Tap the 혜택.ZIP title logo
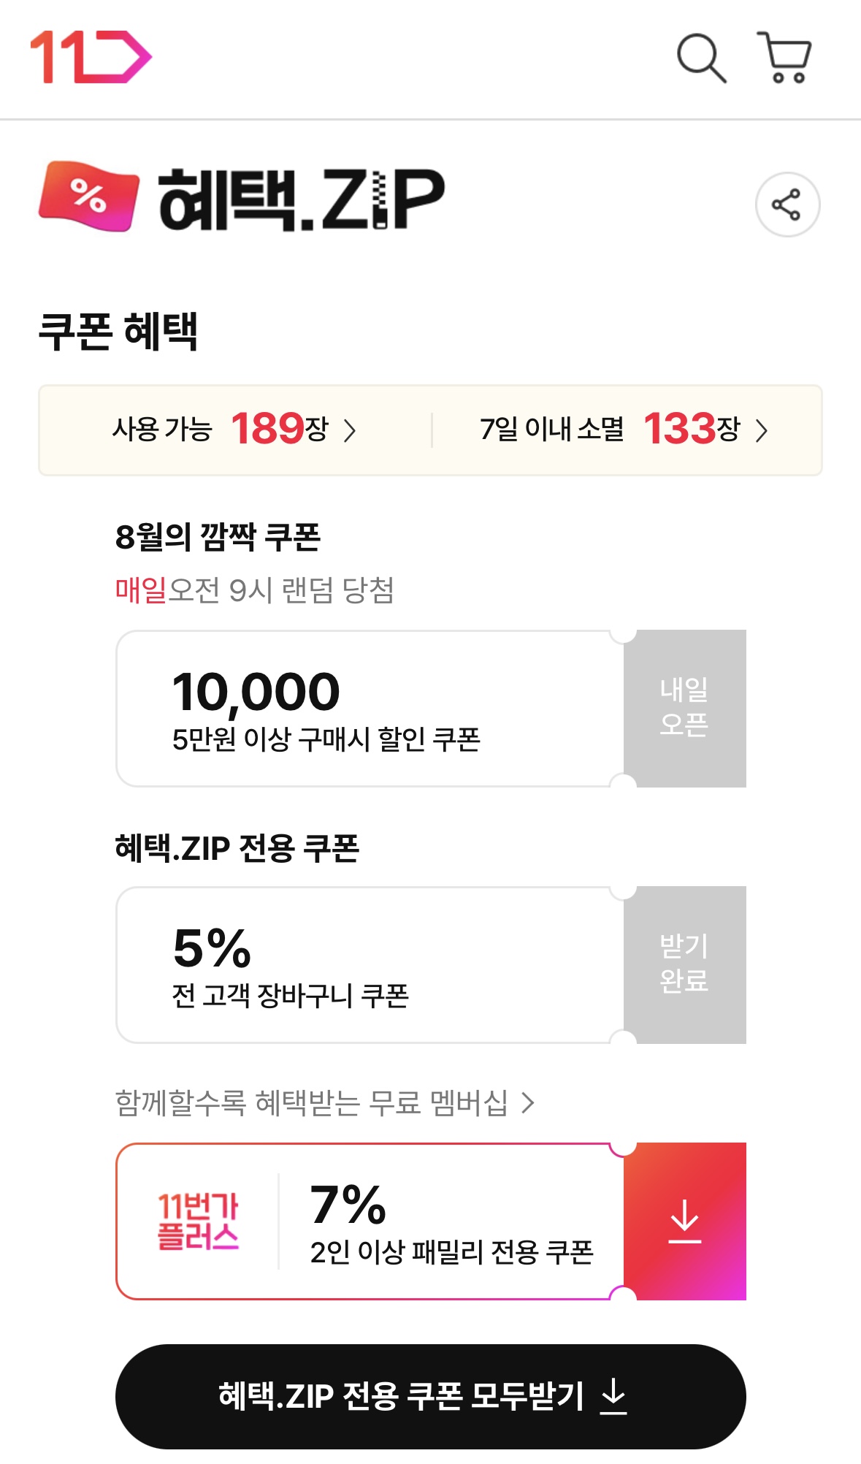The image size is (861, 1464). point(301,199)
